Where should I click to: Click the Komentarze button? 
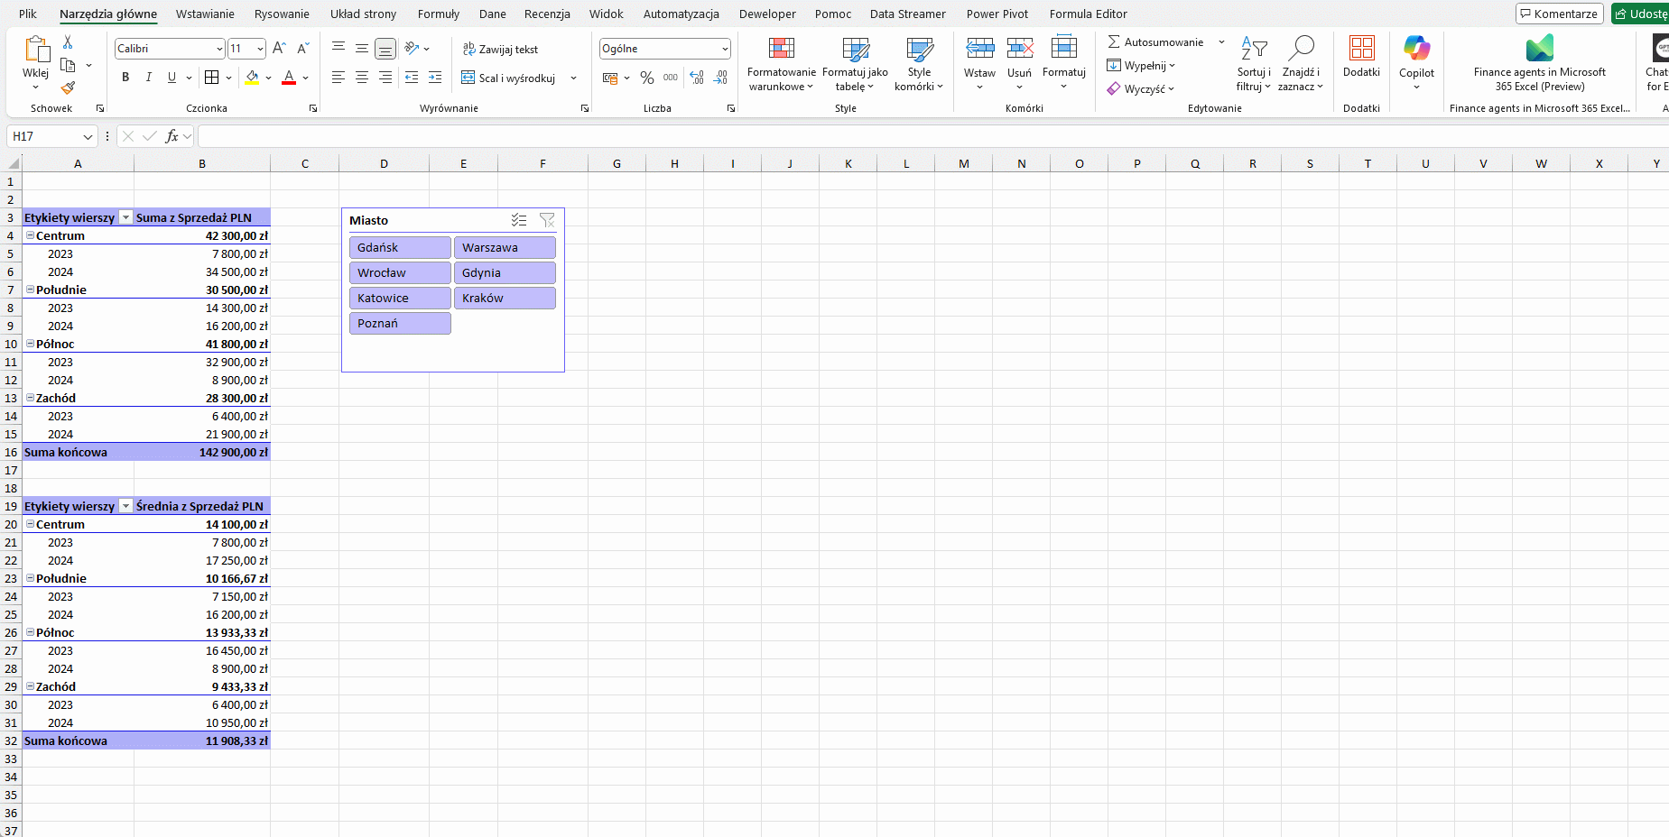point(1559,14)
